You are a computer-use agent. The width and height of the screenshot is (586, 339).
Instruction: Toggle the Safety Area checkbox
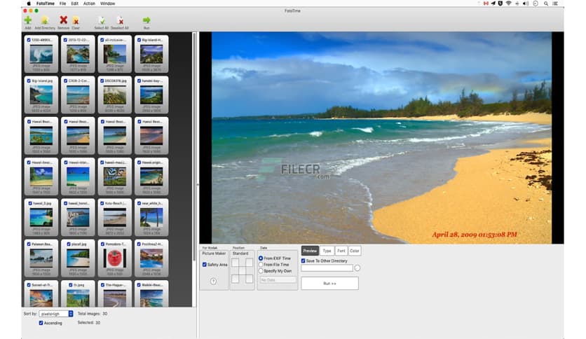pos(205,265)
